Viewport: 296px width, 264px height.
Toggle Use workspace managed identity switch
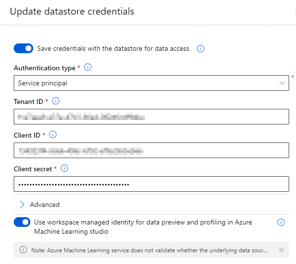pyautogui.click(x=22, y=222)
